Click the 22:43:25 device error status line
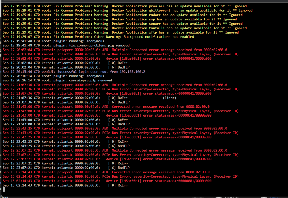This screenshot has width=288, height=198. [107, 137]
